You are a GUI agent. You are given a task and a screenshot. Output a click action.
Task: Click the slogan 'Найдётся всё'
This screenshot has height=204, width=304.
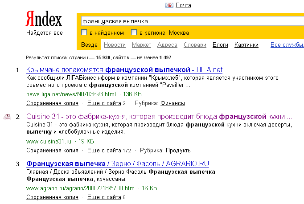45,33
